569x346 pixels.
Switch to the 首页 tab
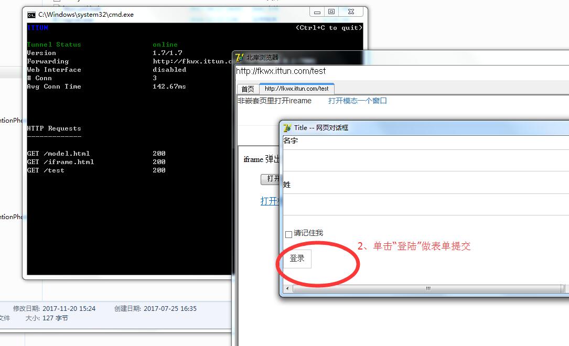248,89
